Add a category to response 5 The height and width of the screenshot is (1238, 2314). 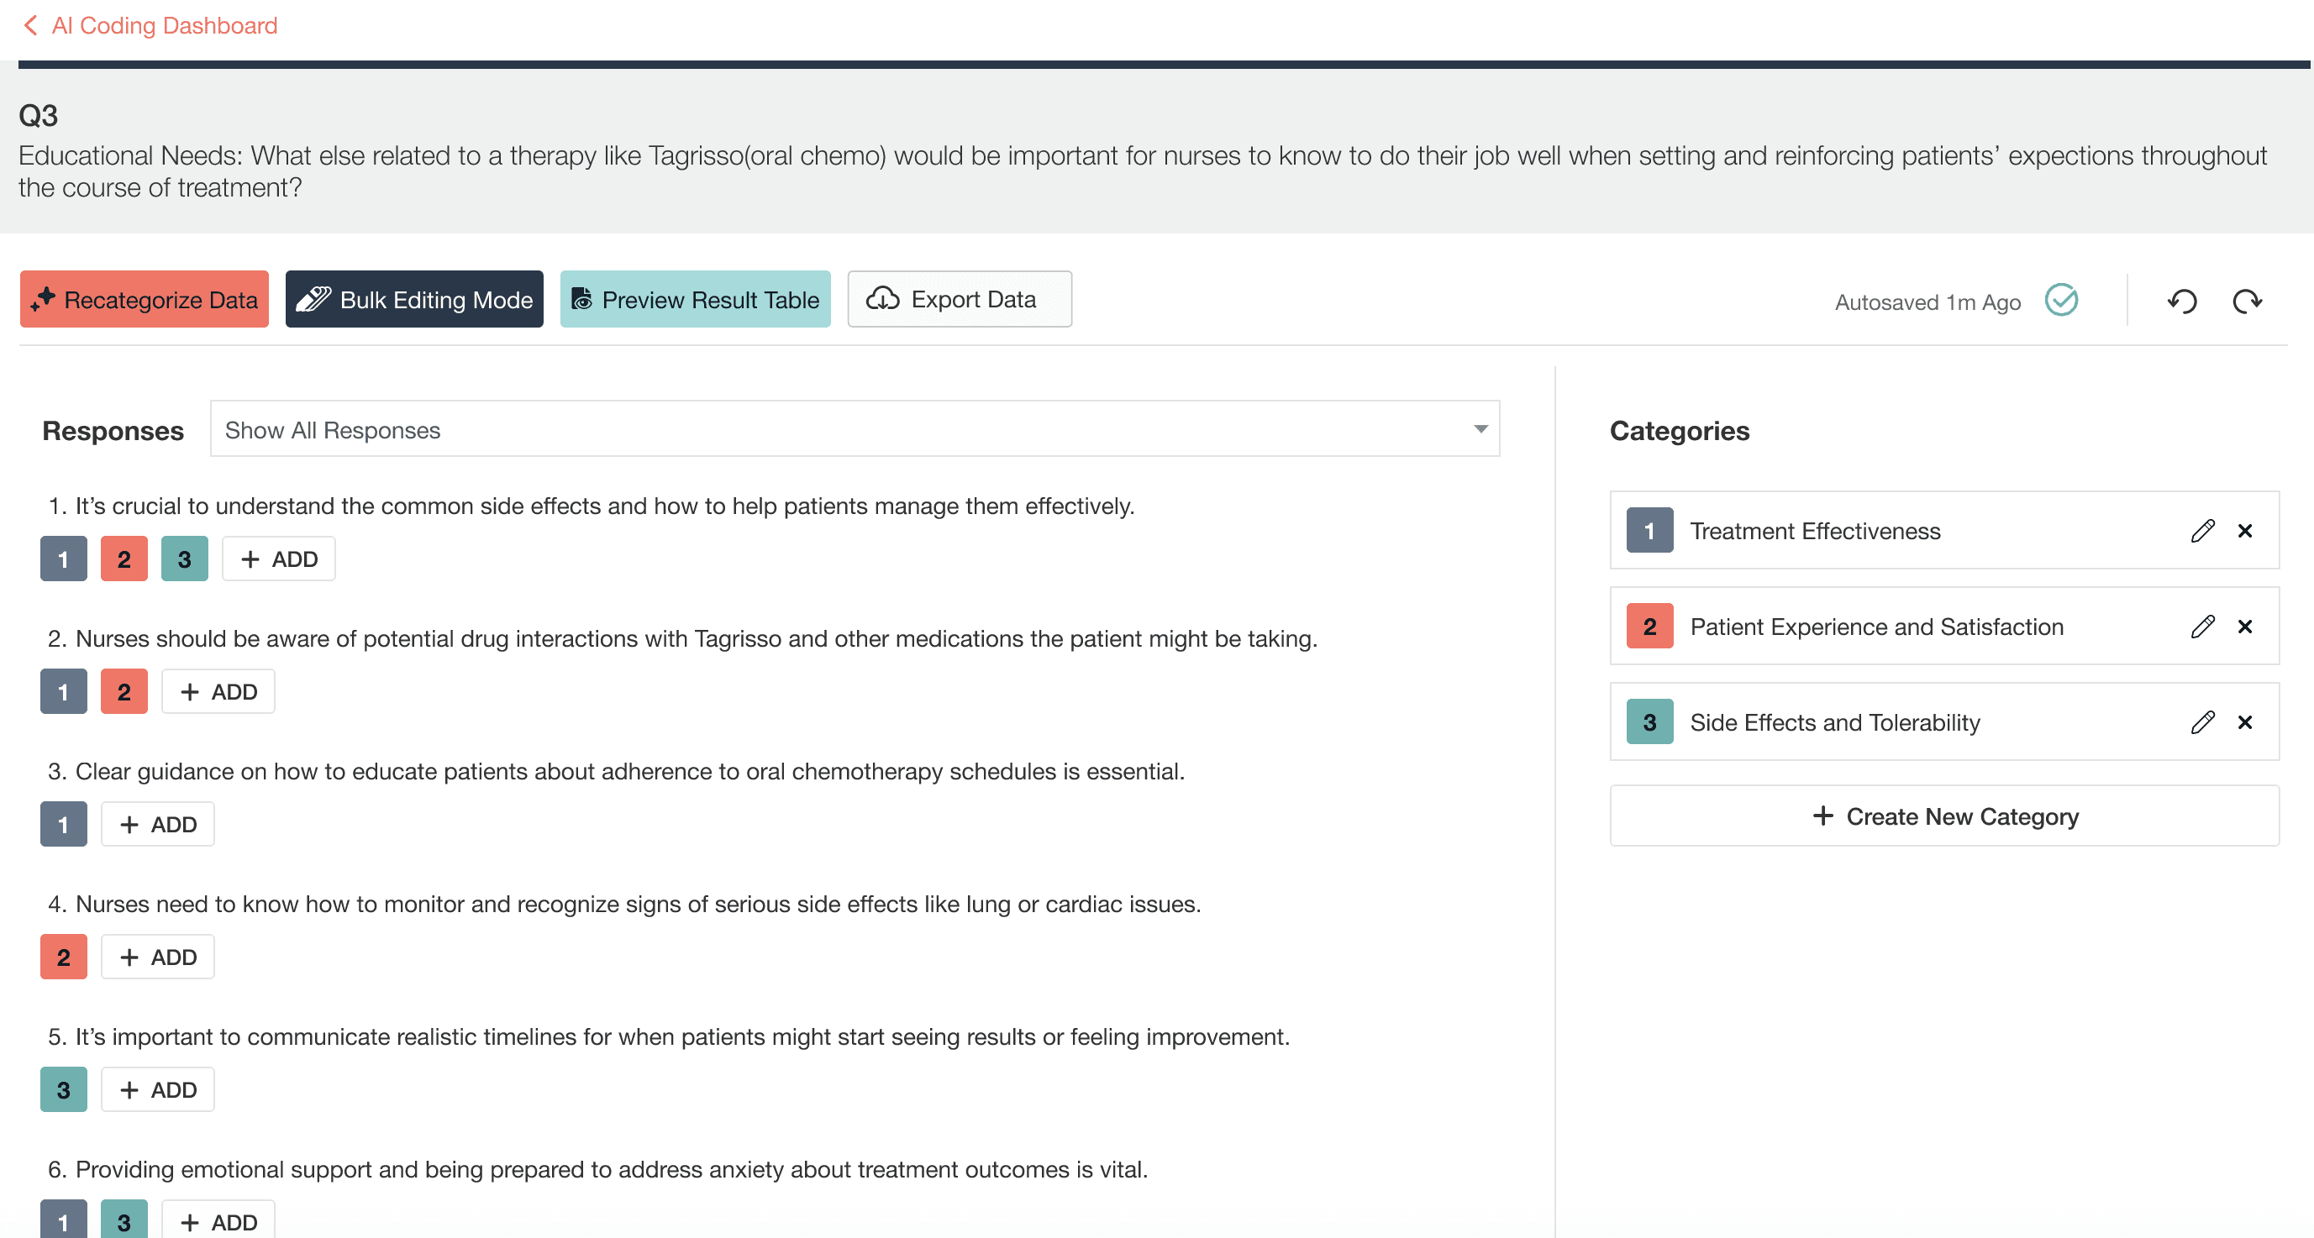point(157,1089)
